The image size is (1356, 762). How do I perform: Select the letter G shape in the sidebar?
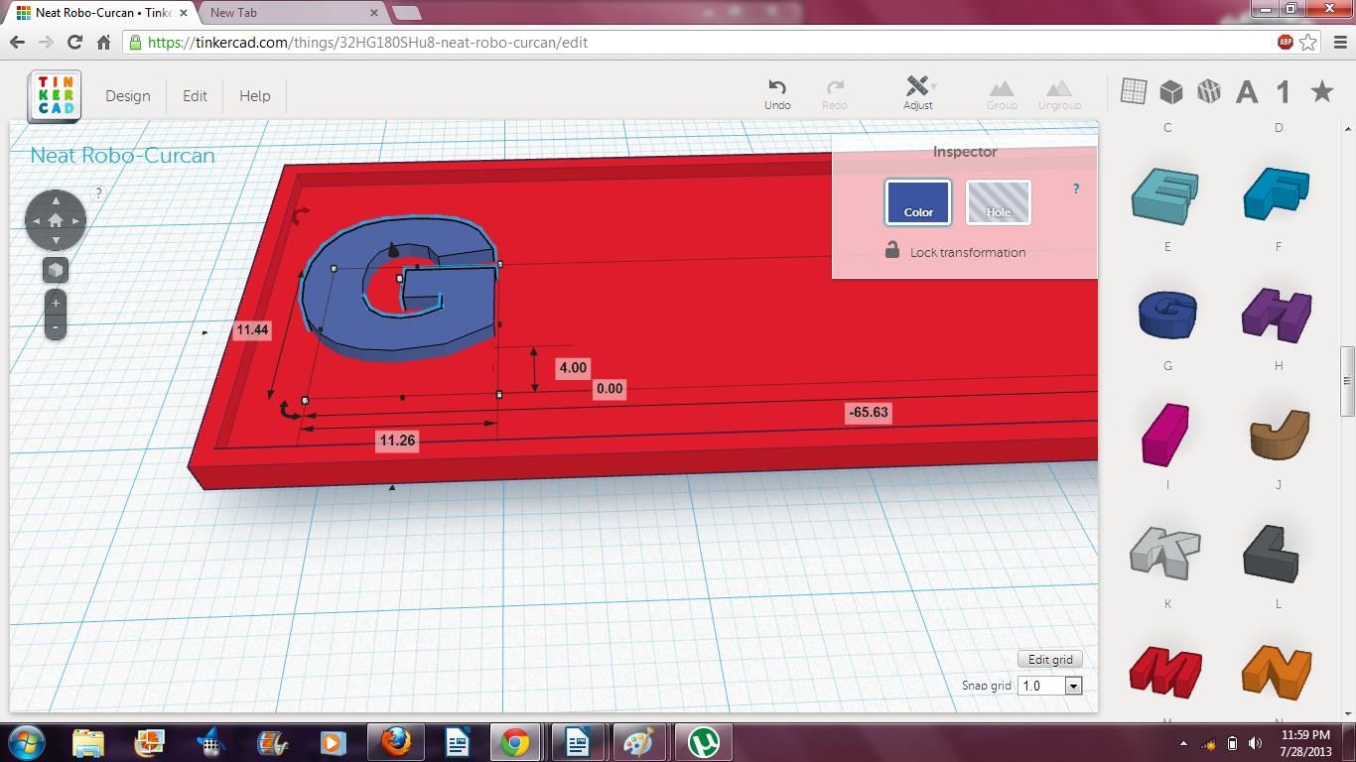1166,313
